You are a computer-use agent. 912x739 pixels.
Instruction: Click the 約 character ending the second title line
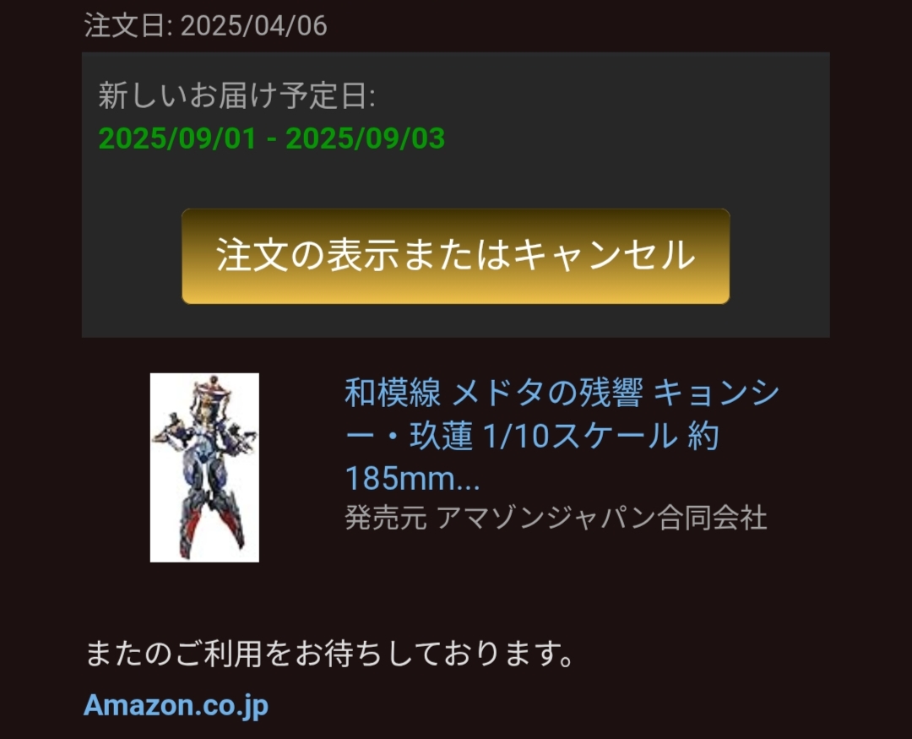pos(703,436)
